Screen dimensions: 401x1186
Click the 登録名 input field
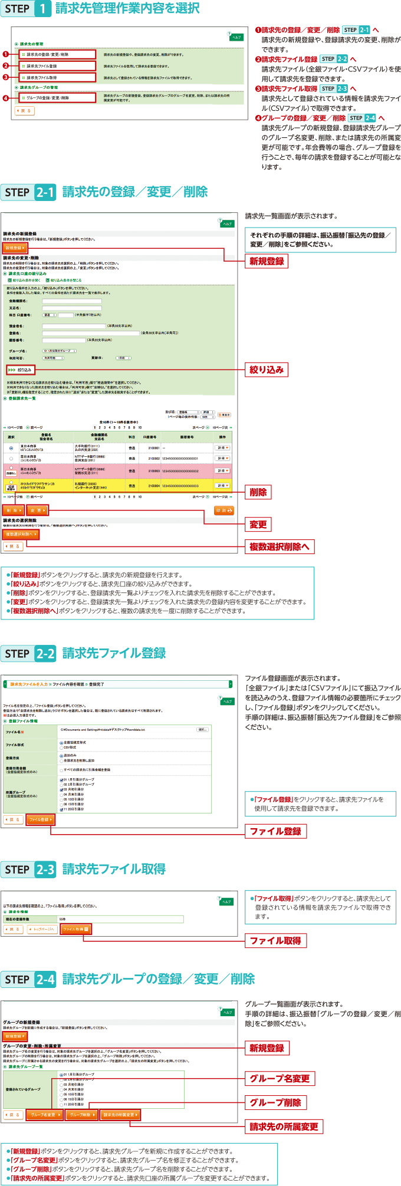(91, 333)
